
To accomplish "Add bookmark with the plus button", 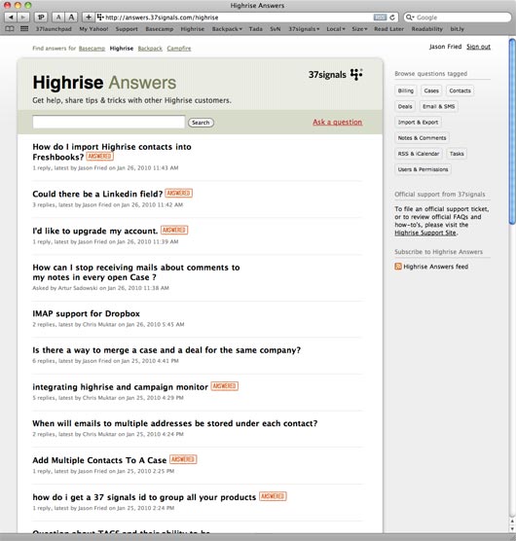I will tap(89, 17).
